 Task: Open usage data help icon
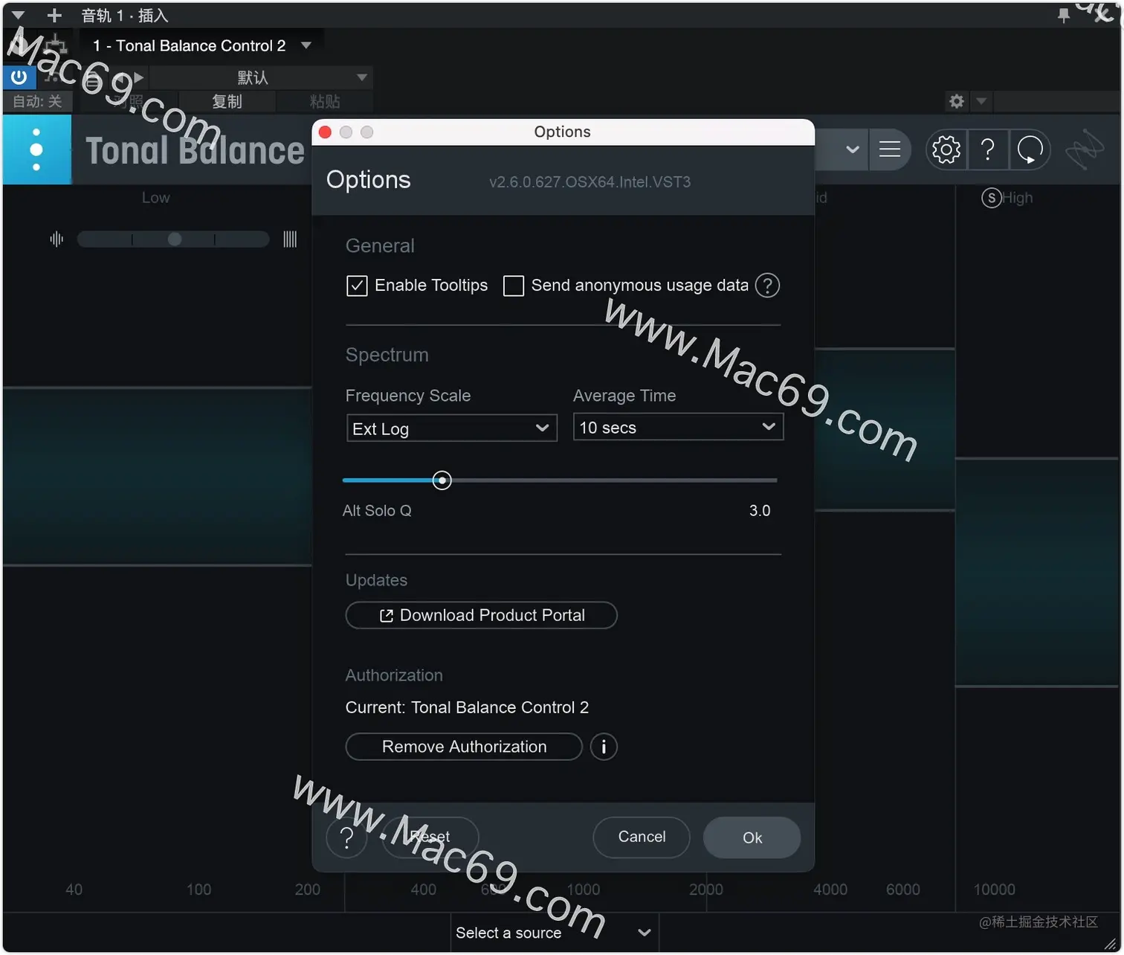click(767, 286)
